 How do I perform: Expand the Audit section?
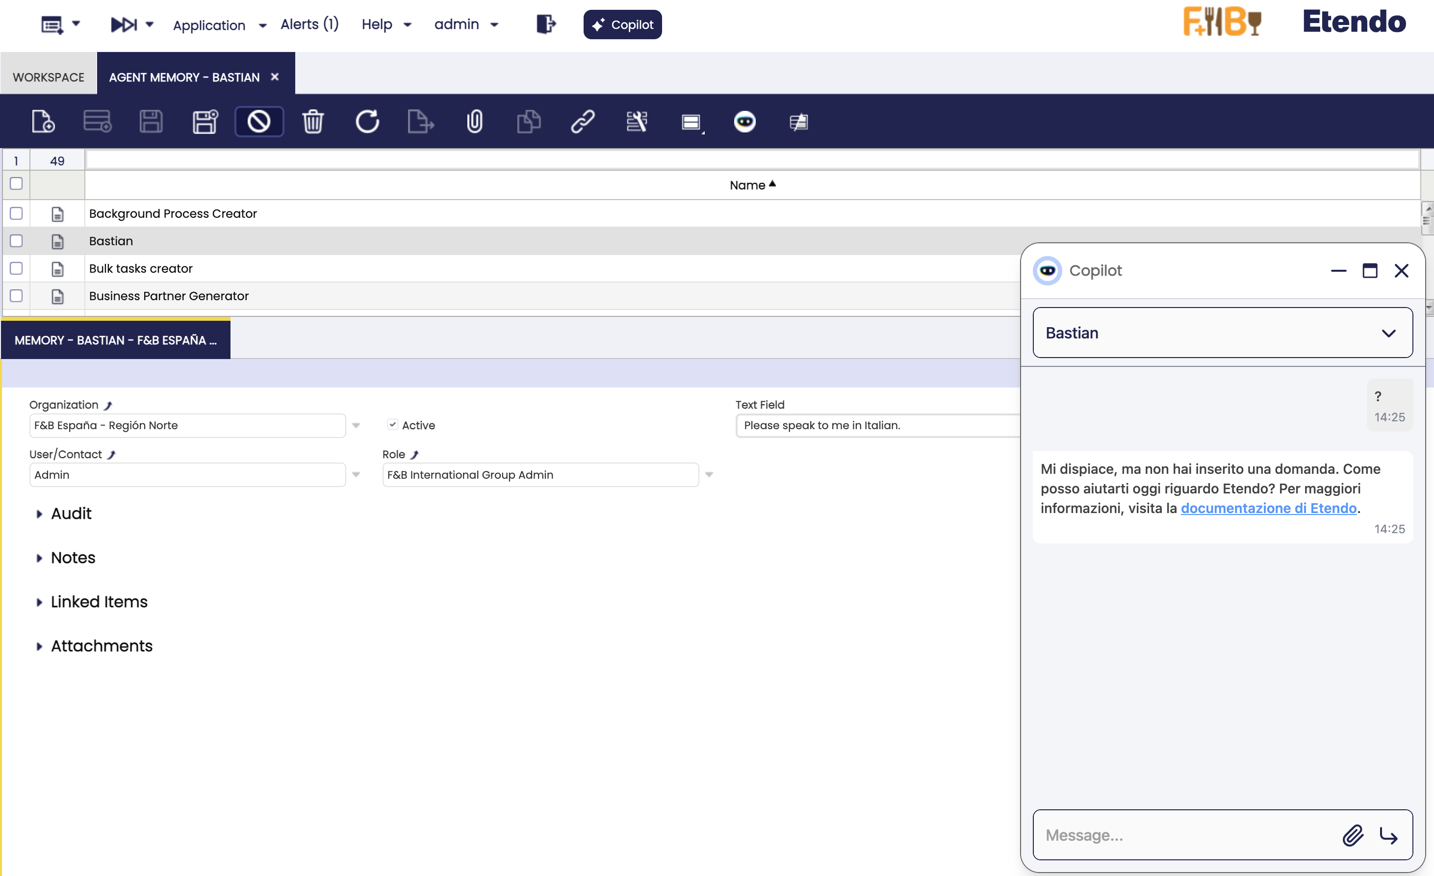click(71, 514)
